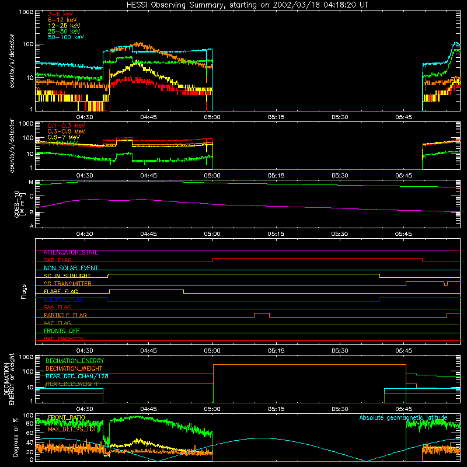Select the "NON_SOLAR_EVENT" flag label
The width and height of the screenshot is (467, 467).
click(71, 268)
